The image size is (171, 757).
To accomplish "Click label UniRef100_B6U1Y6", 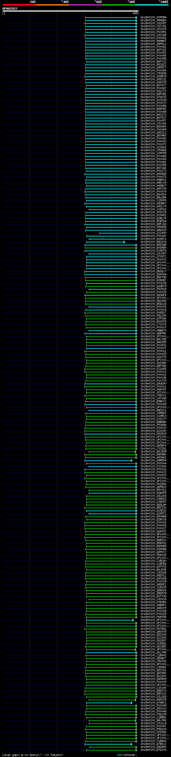I will (x=153, y=242).
